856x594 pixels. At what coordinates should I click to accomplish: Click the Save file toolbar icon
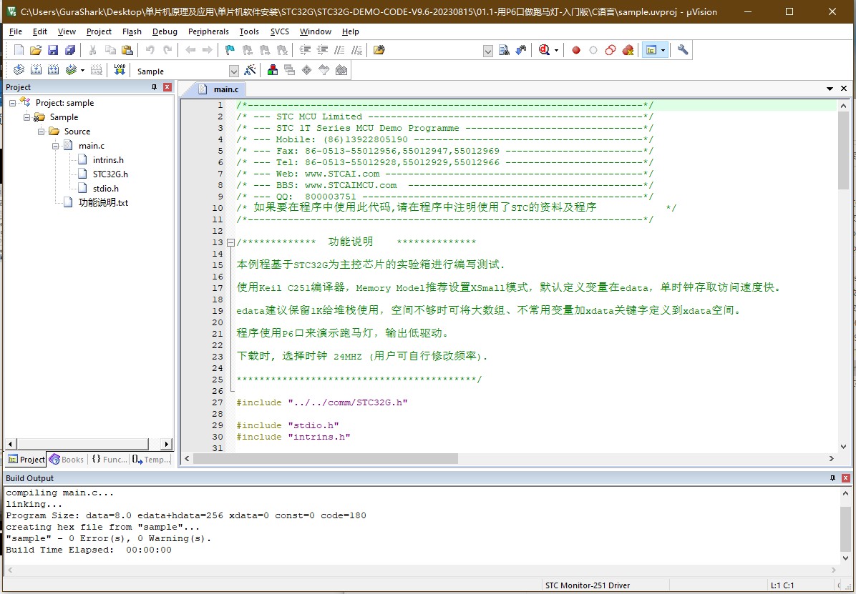click(53, 50)
